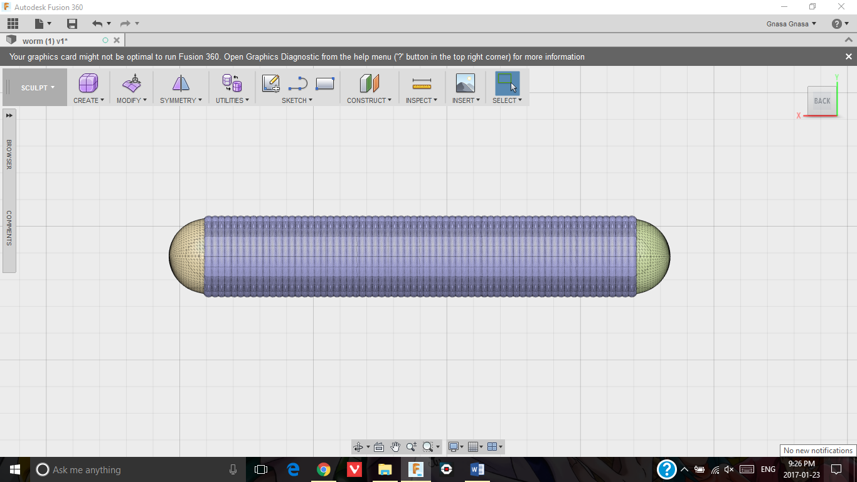The height and width of the screenshot is (482, 857).
Task: Expand the UTILITIES menu
Action: [x=232, y=100]
